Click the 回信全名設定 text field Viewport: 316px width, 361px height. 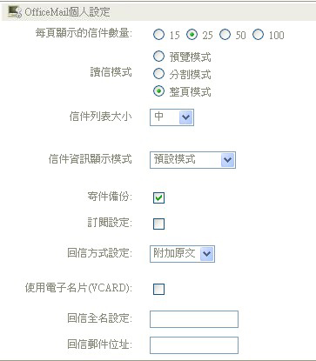coord(194,319)
